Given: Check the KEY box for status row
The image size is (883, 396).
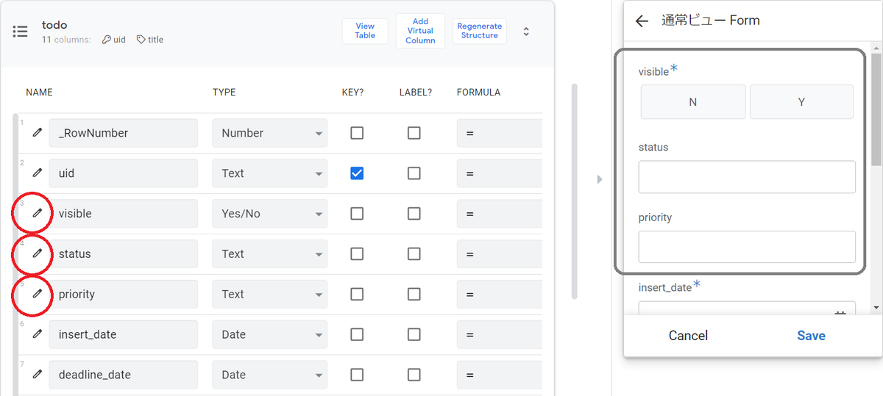Looking at the screenshot, I should pos(357,254).
